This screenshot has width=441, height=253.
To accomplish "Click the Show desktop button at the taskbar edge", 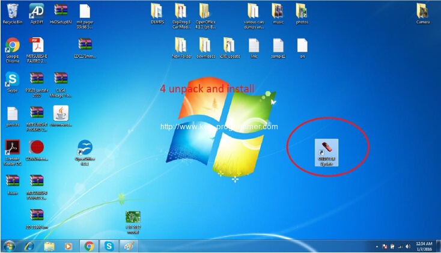I will pos(439,246).
